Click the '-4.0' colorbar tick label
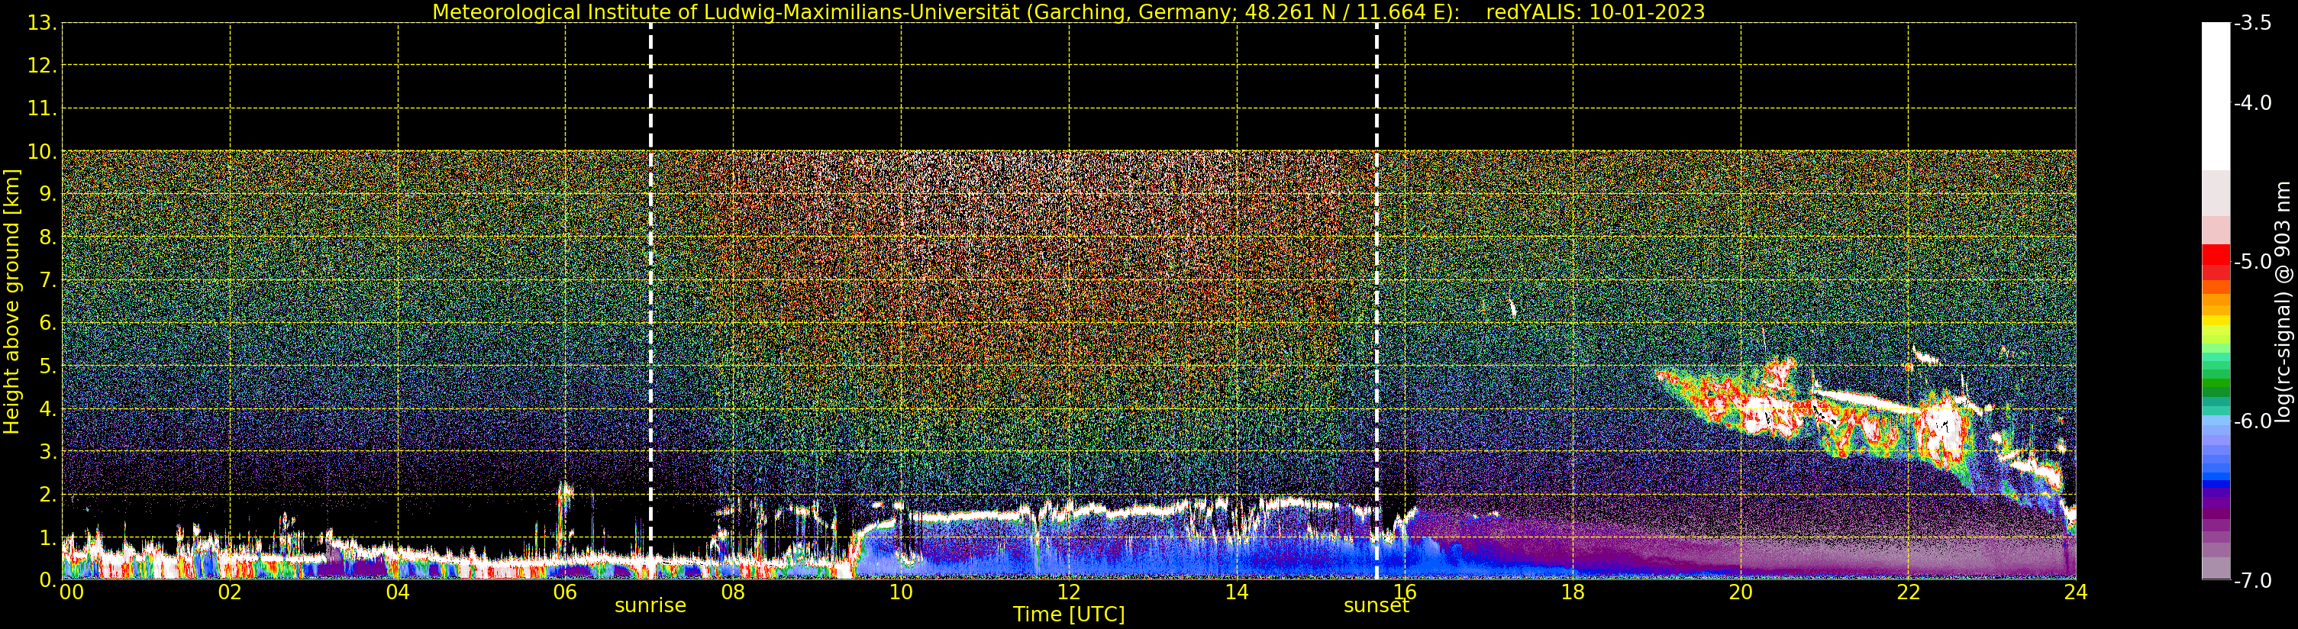Viewport: 2298px width, 629px height. pyautogui.click(x=2252, y=102)
